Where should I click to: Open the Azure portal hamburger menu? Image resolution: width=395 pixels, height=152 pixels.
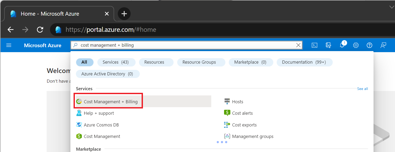[9, 45]
